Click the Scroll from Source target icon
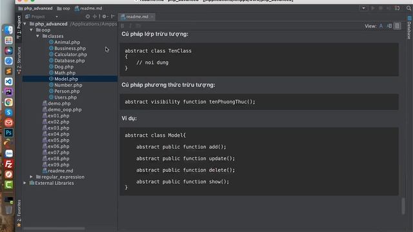 [x=88, y=17]
